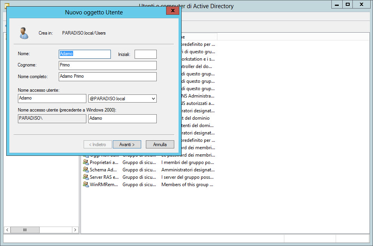Cancel the wizard with the Annulla button
The width and height of the screenshot is (373, 246).
point(160,144)
